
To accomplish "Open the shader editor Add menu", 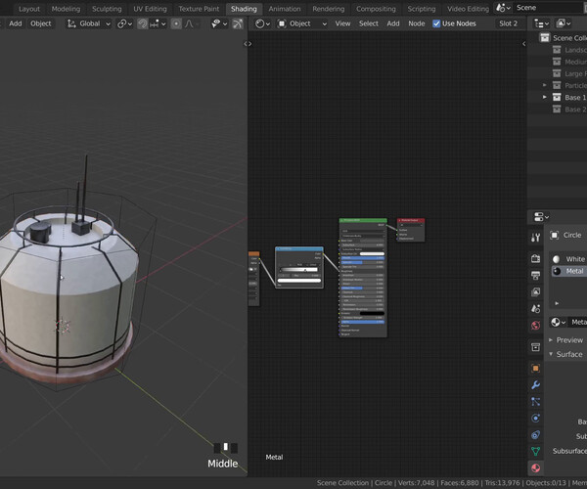I will [392, 23].
